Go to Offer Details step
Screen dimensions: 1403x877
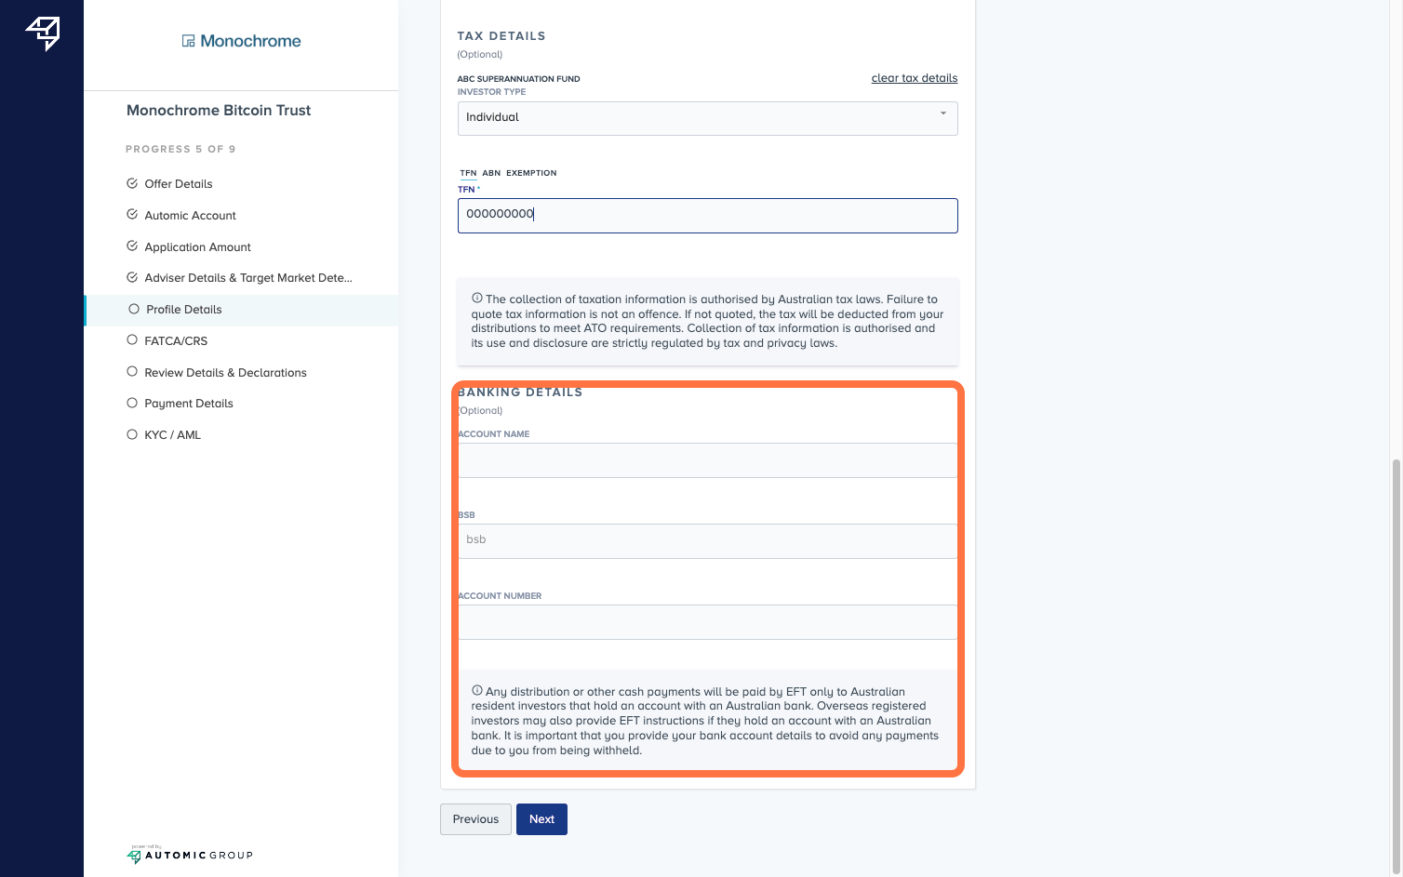pyautogui.click(x=179, y=184)
